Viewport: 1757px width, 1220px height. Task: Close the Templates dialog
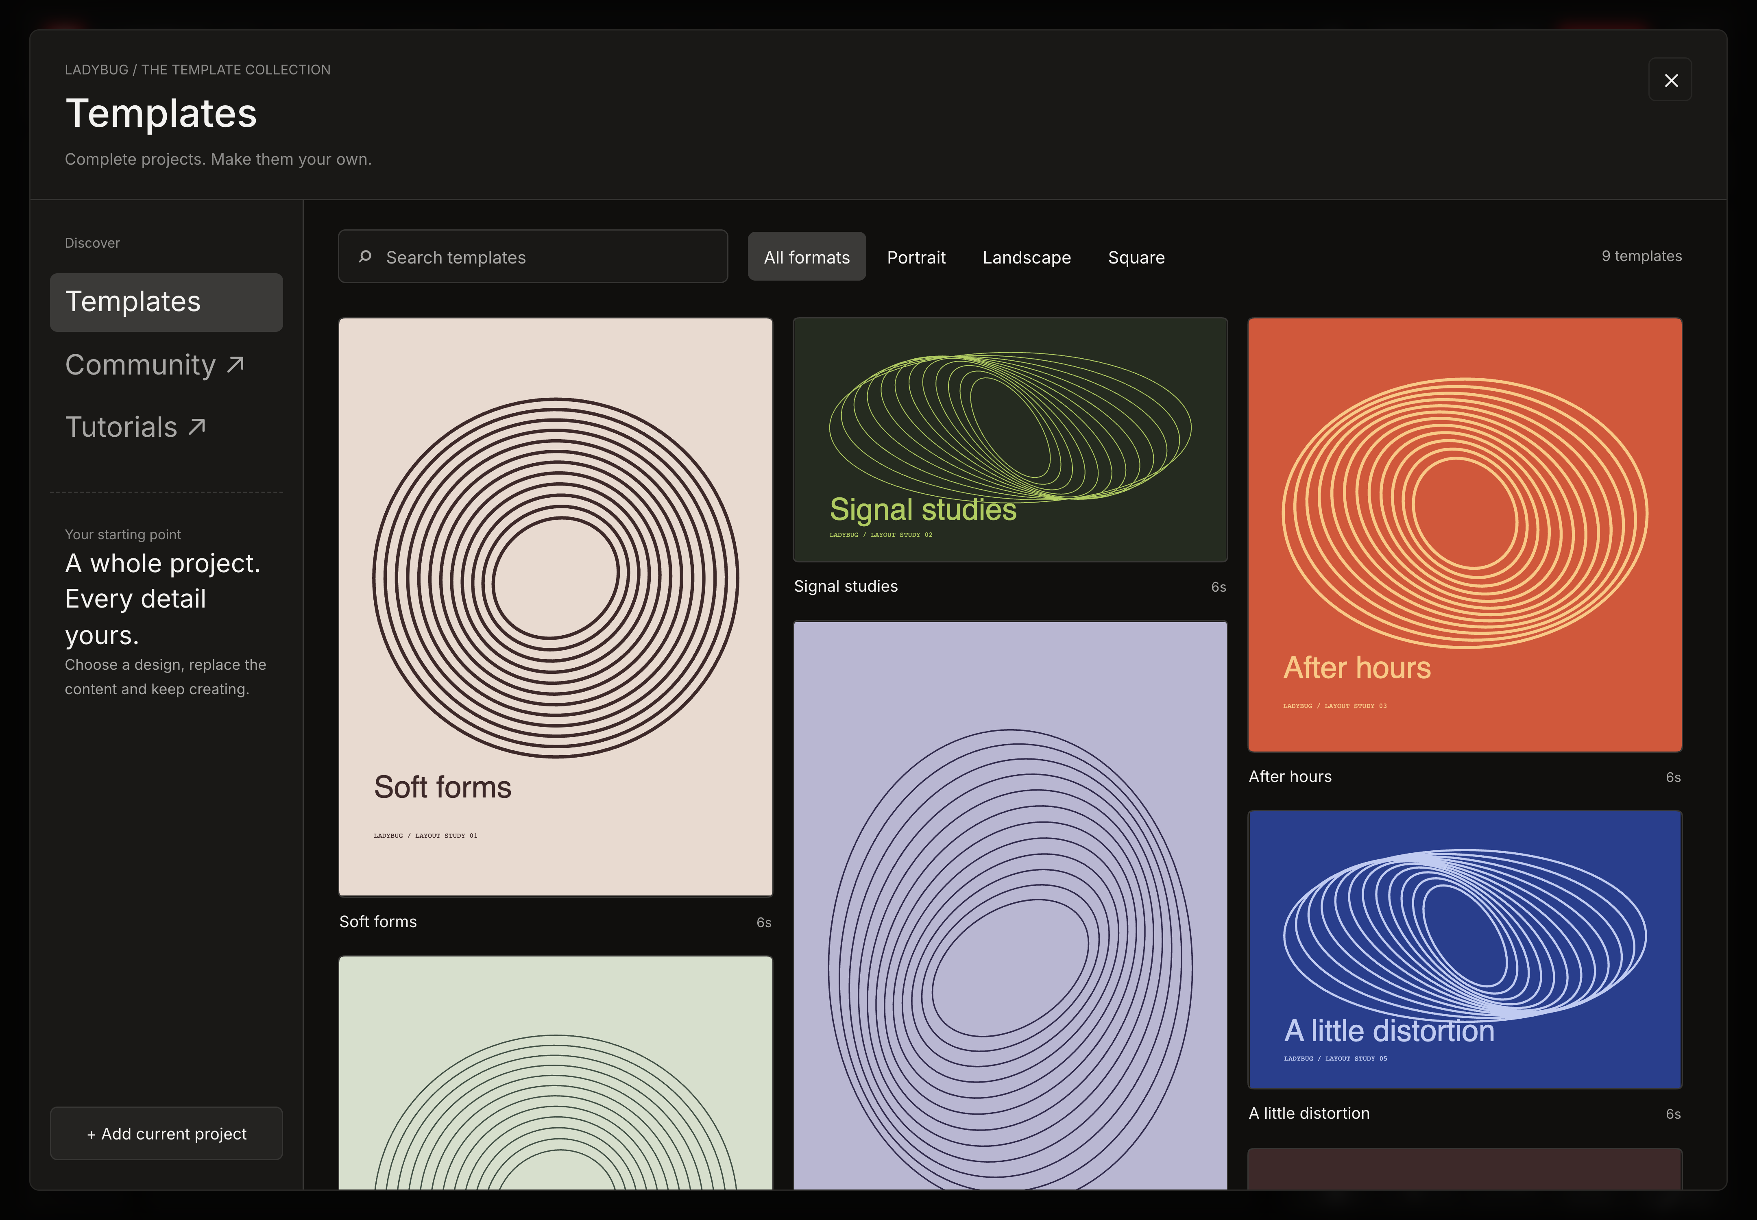1670,79
